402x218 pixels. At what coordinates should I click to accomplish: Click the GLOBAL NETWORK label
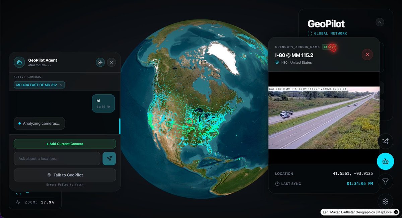point(331,33)
